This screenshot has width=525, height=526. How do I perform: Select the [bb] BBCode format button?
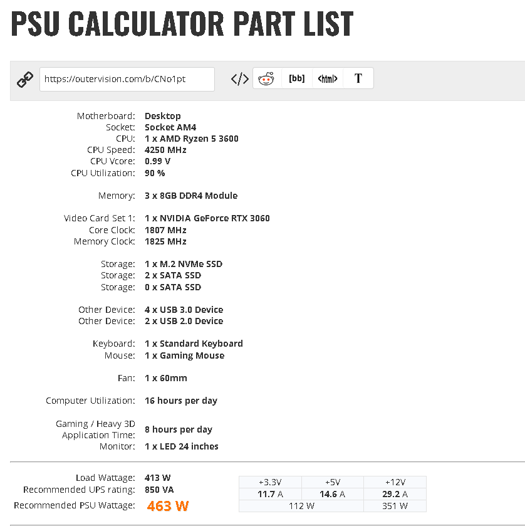(297, 78)
